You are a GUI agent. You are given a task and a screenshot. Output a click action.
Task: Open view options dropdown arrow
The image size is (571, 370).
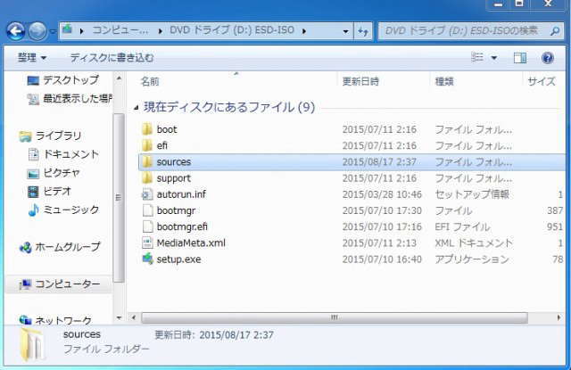pyautogui.click(x=494, y=58)
